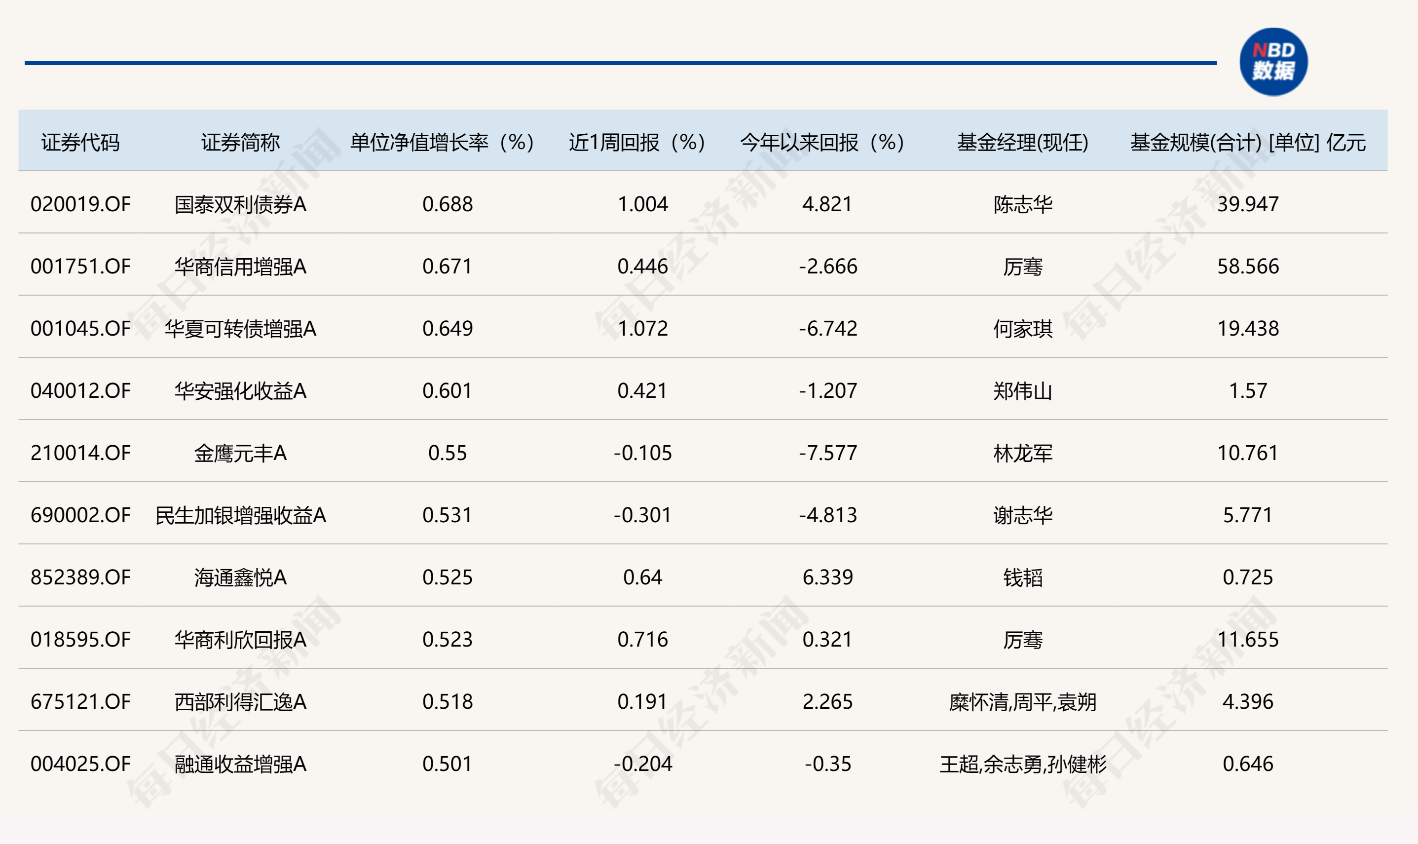
Task: Select fund name 金鹰元丰A
Action: (x=240, y=453)
